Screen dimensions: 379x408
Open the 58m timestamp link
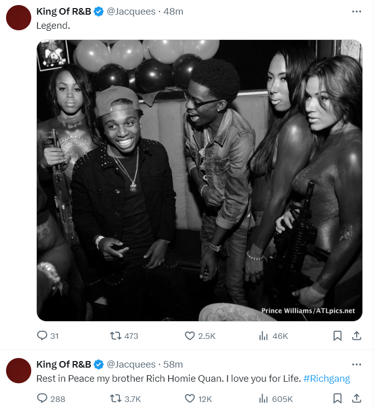pyautogui.click(x=173, y=364)
